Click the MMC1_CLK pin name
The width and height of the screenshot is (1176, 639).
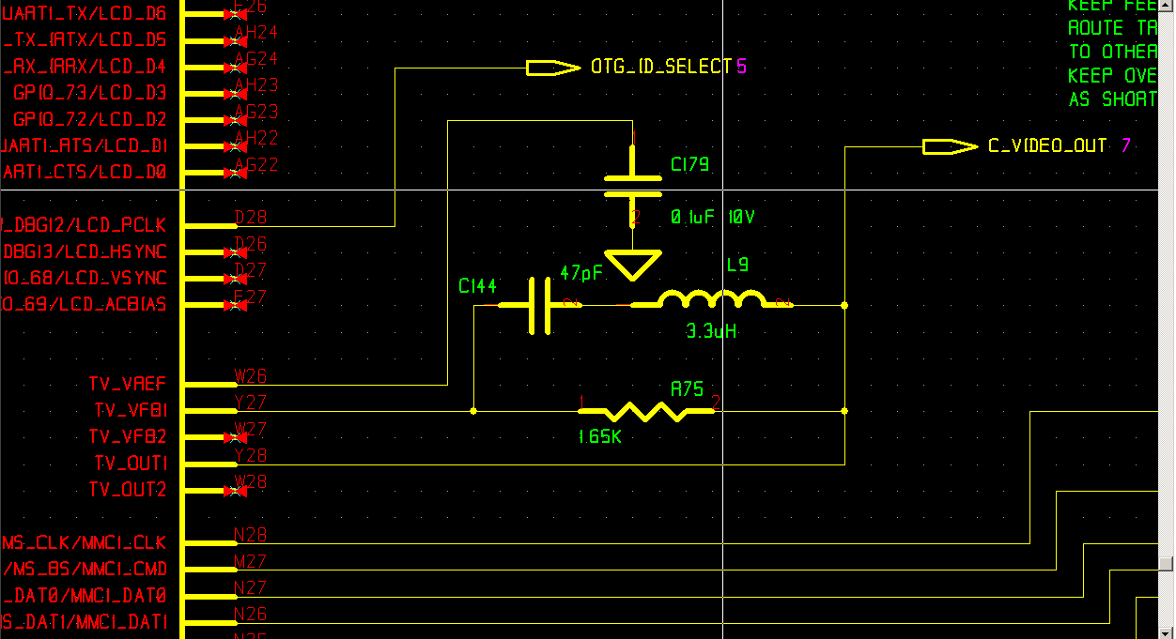pos(125,542)
